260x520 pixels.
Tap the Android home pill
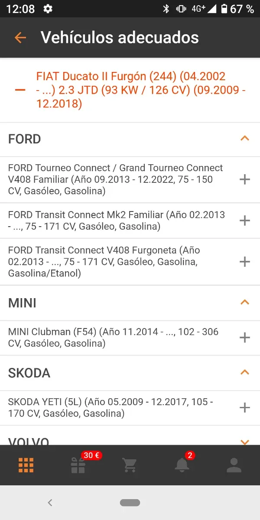130,503
